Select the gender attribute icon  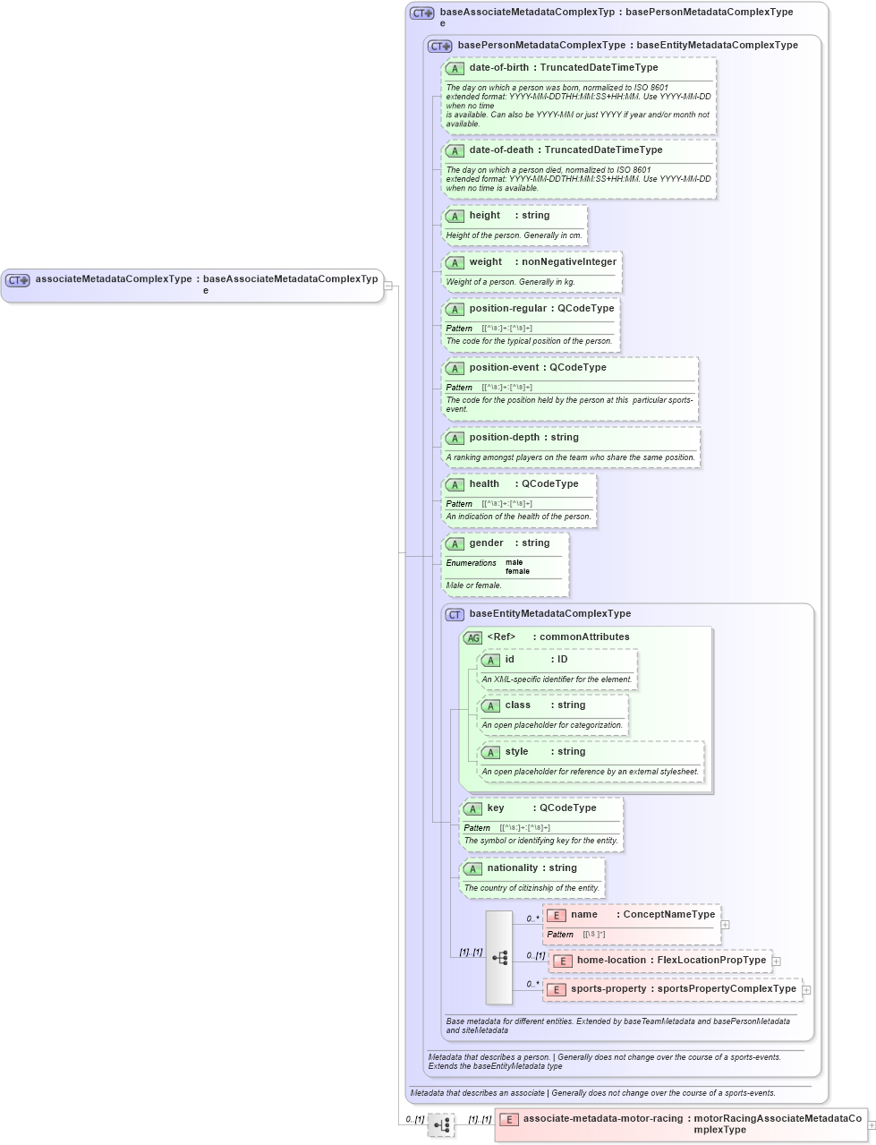[455, 543]
